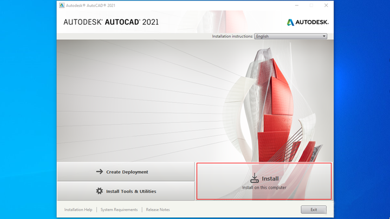
Task: Click the gear icon for Tools & Utilities
Action: click(x=99, y=191)
